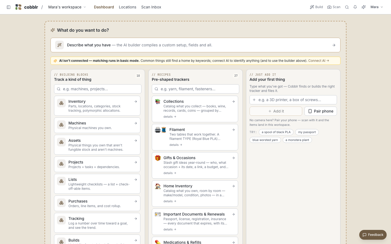Click the cobblr logo icon
The image size is (391, 244).
tap(18, 7)
